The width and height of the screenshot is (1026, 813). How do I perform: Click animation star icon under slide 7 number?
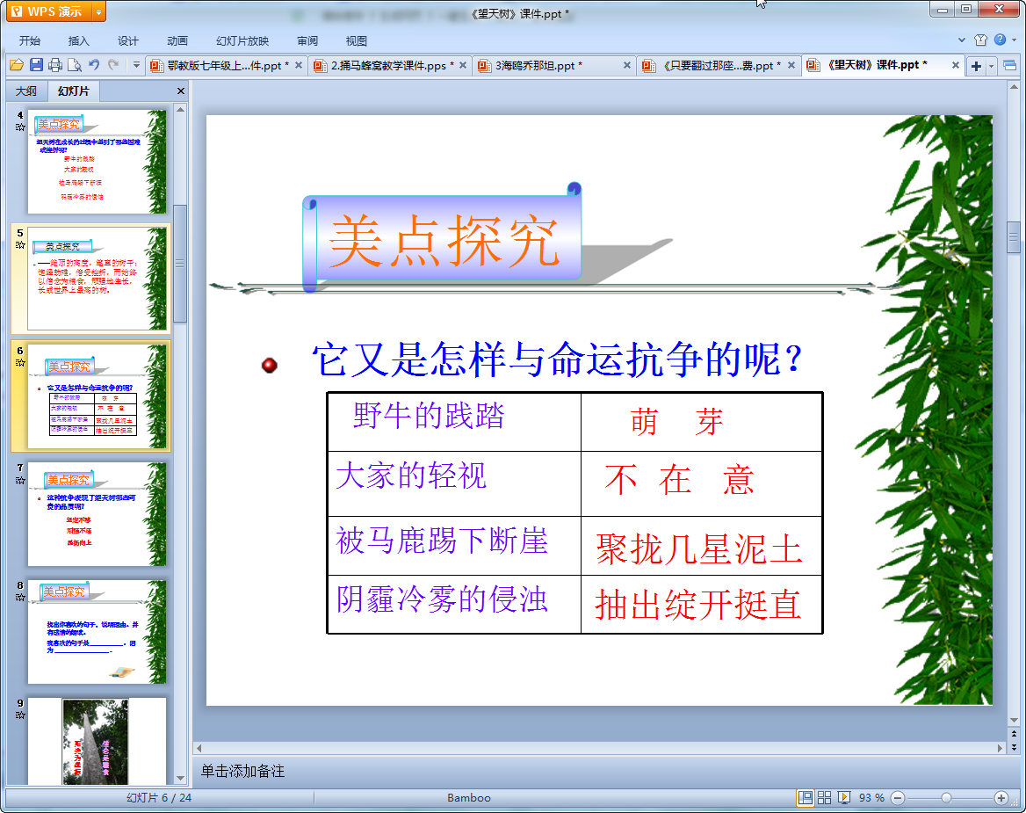pos(20,480)
